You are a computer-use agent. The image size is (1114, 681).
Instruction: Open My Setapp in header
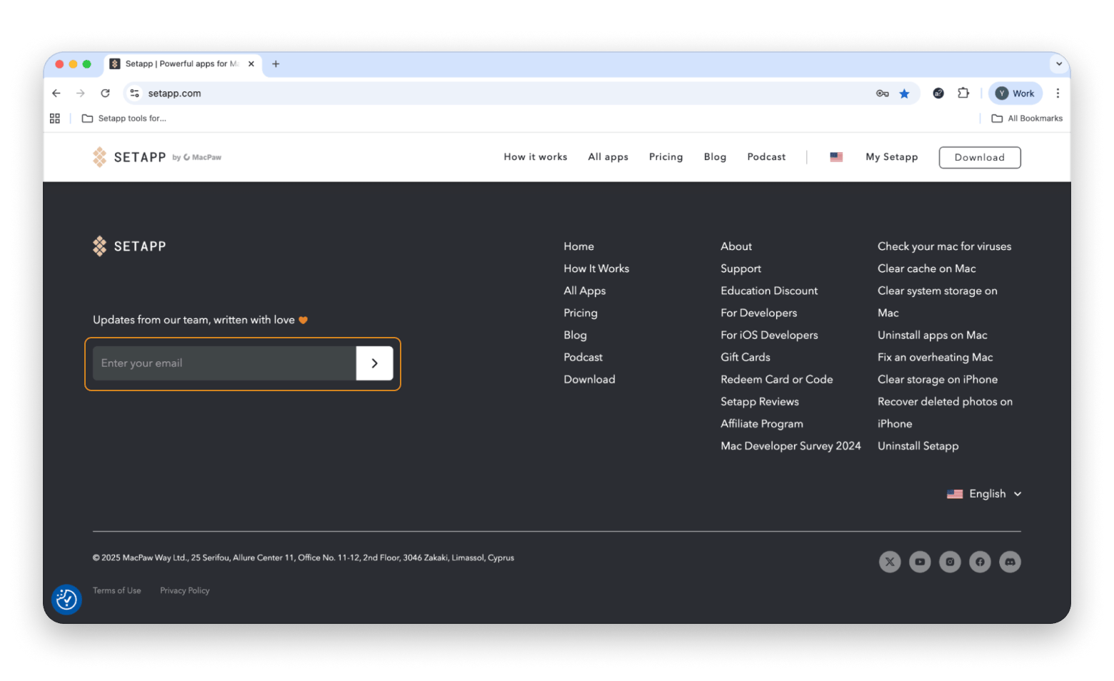point(892,157)
